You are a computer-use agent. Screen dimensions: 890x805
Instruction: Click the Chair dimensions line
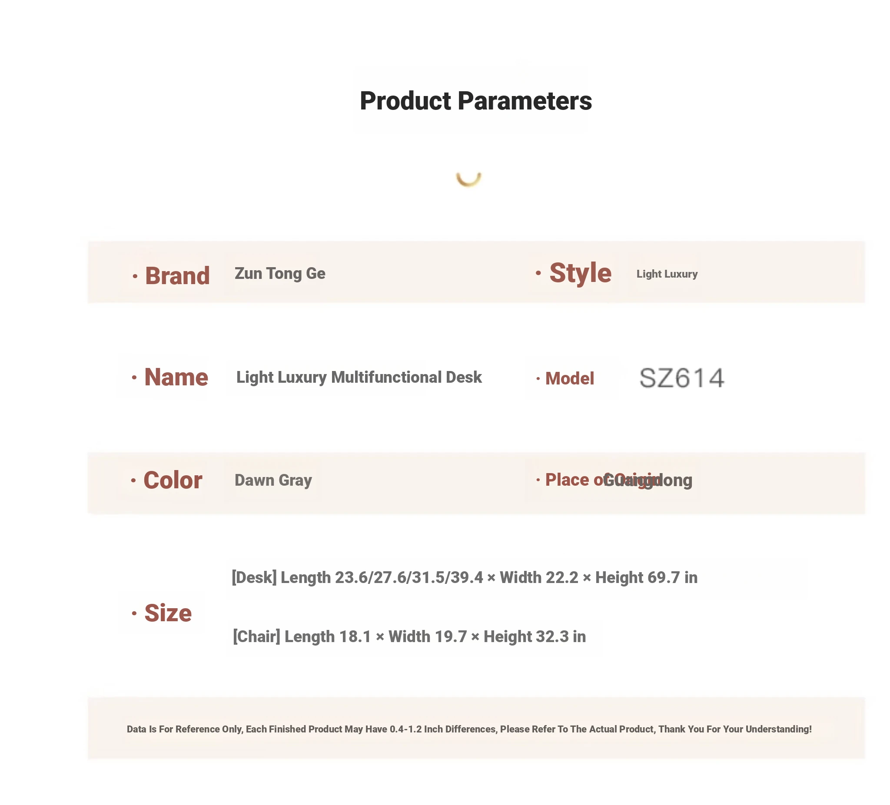(x=409, y=636)
